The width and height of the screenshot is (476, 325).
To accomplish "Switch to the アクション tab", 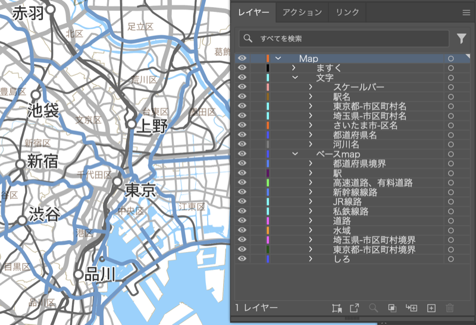I will (302, 12).
